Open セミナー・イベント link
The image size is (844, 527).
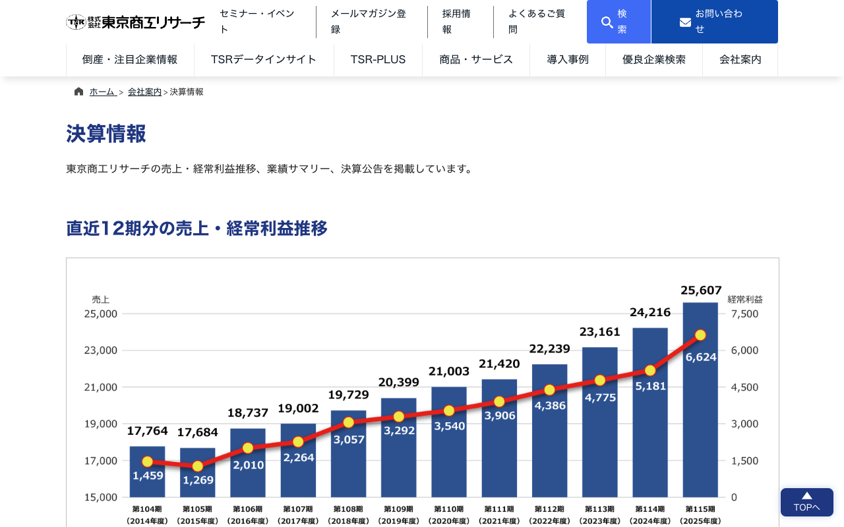pos(257,22)
